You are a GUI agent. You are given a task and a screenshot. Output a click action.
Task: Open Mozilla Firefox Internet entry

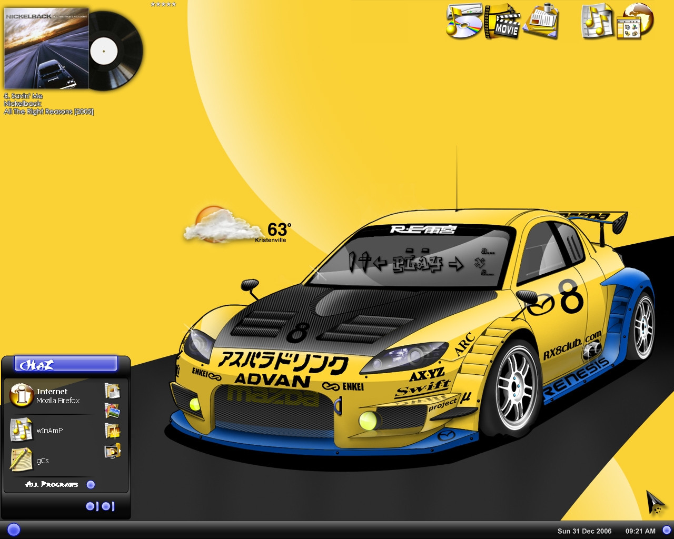58,396
